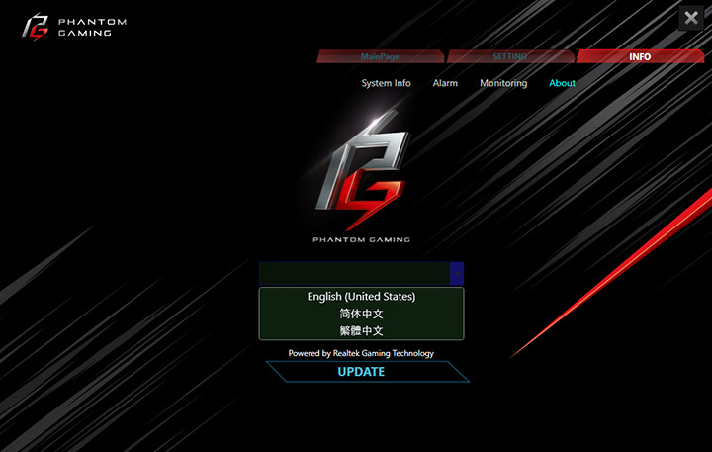Select the About sub-tab
This screenshot has width=712, height=452.
[562, 83]
